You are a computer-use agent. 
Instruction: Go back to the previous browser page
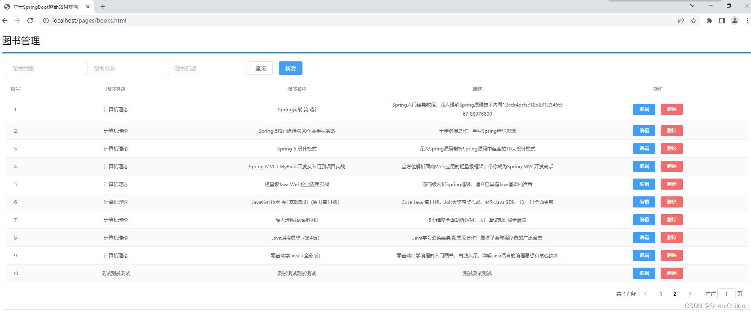click(5, 21)
